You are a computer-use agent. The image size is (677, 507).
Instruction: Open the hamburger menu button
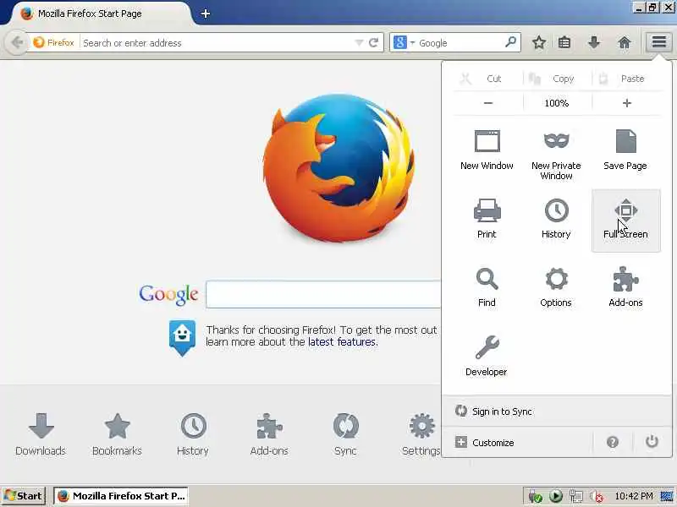[658, 42]
